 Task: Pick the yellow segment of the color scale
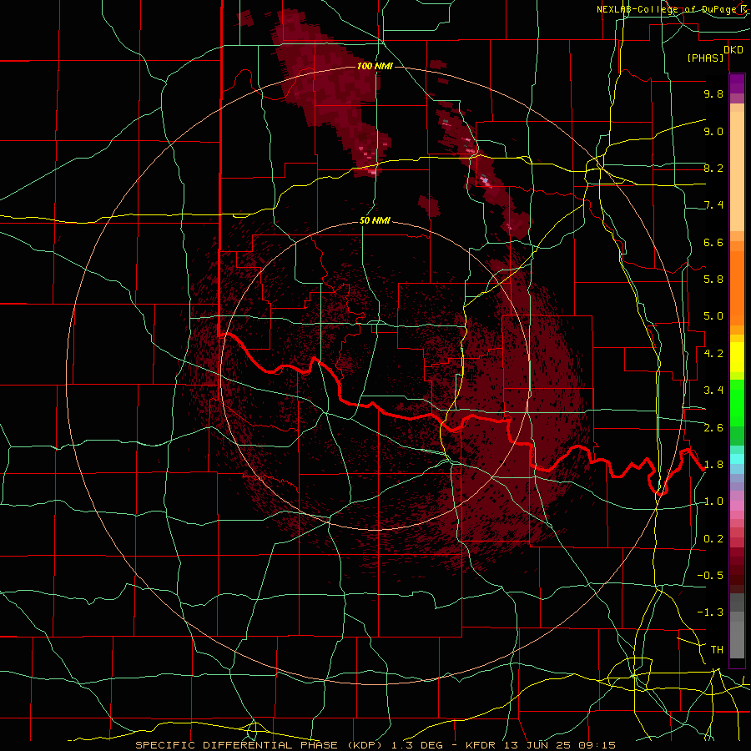coord(737,357)
